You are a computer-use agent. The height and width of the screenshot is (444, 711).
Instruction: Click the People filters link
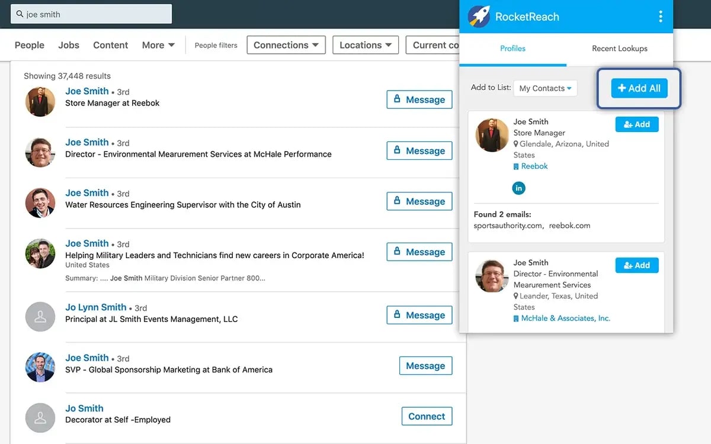click(216, 44)
